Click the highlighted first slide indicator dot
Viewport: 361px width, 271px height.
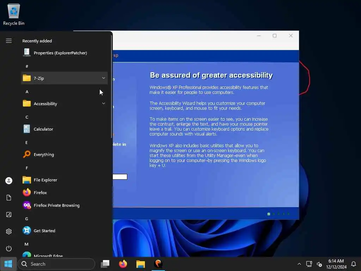click(269, 214)
